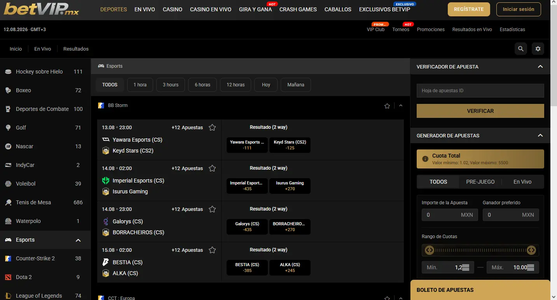Click Iniciar sesión button

pyautogui.click(x=519, y=9)
